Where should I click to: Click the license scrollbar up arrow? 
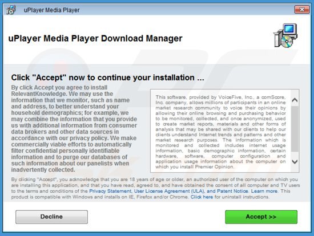(295, 100)
